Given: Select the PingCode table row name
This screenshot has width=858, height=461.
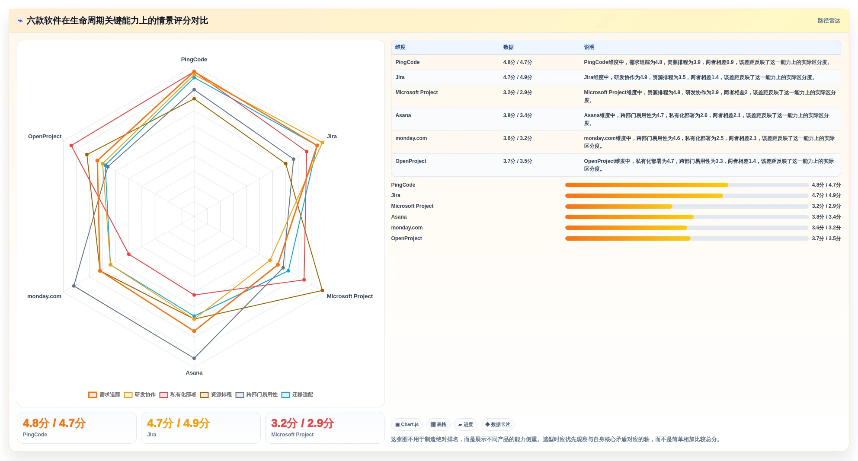Looking at the screenshot, I should (407, 62).
